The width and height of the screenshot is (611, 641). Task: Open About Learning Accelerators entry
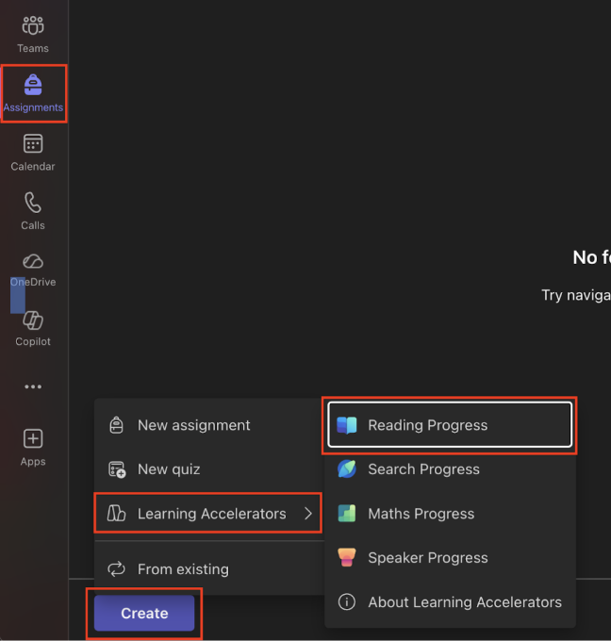pyautogui.click(x=450, y=602)
